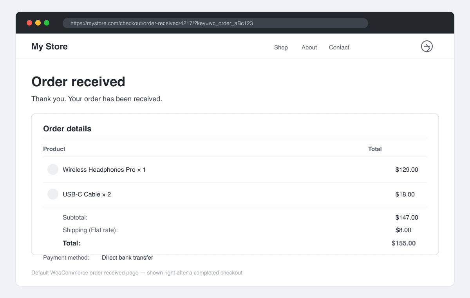The image size is (470, 298).
Task: Click the circled arrow icon in header
Action: (427, 46)
